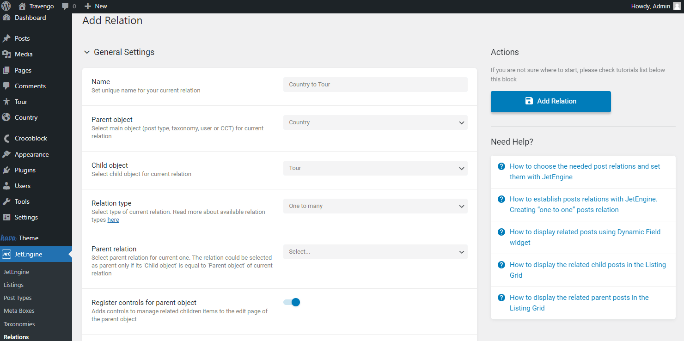684x341 pixels.
Task: Open tutorial on related child posts Listing Grid
Action: pyautogui.click(x=588, y=270)
